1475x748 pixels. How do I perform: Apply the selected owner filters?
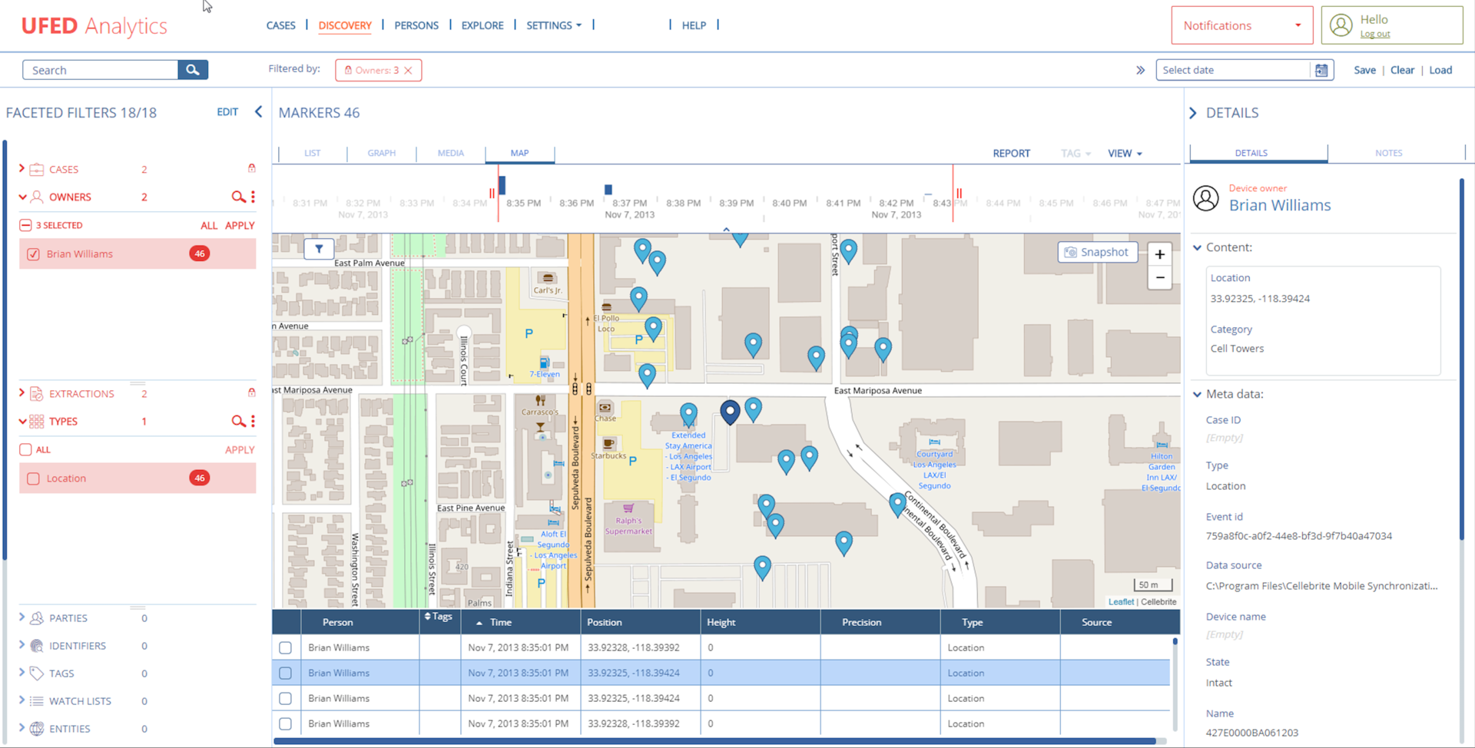240,225
